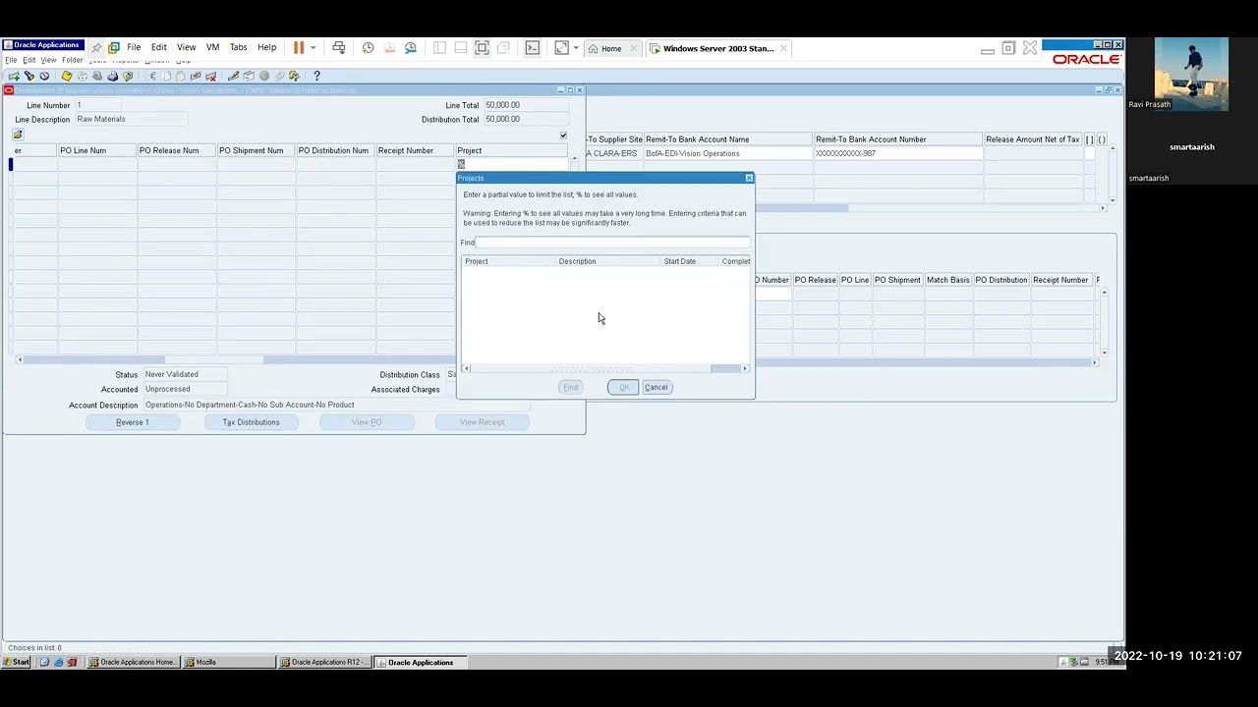
Task: Click the pause VM icon
Action: 299,47
